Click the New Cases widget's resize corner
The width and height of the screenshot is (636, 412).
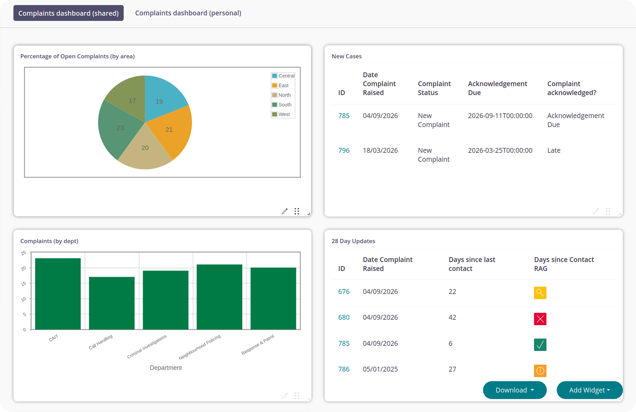pos(620,214)
